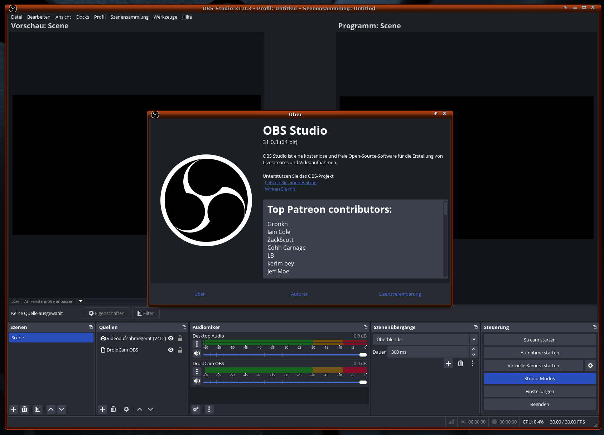Open the Überblende transition dropdown
The image size is (604, 435).
[x=474, y=339]
